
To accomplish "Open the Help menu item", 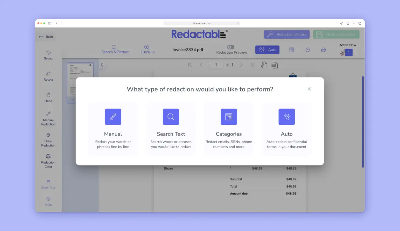I will [48, 201].
